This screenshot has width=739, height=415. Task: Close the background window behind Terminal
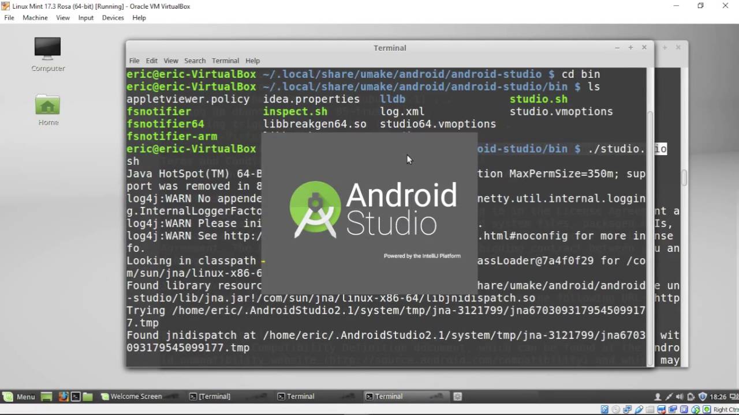pyautogui.click(x=678, y=48)
